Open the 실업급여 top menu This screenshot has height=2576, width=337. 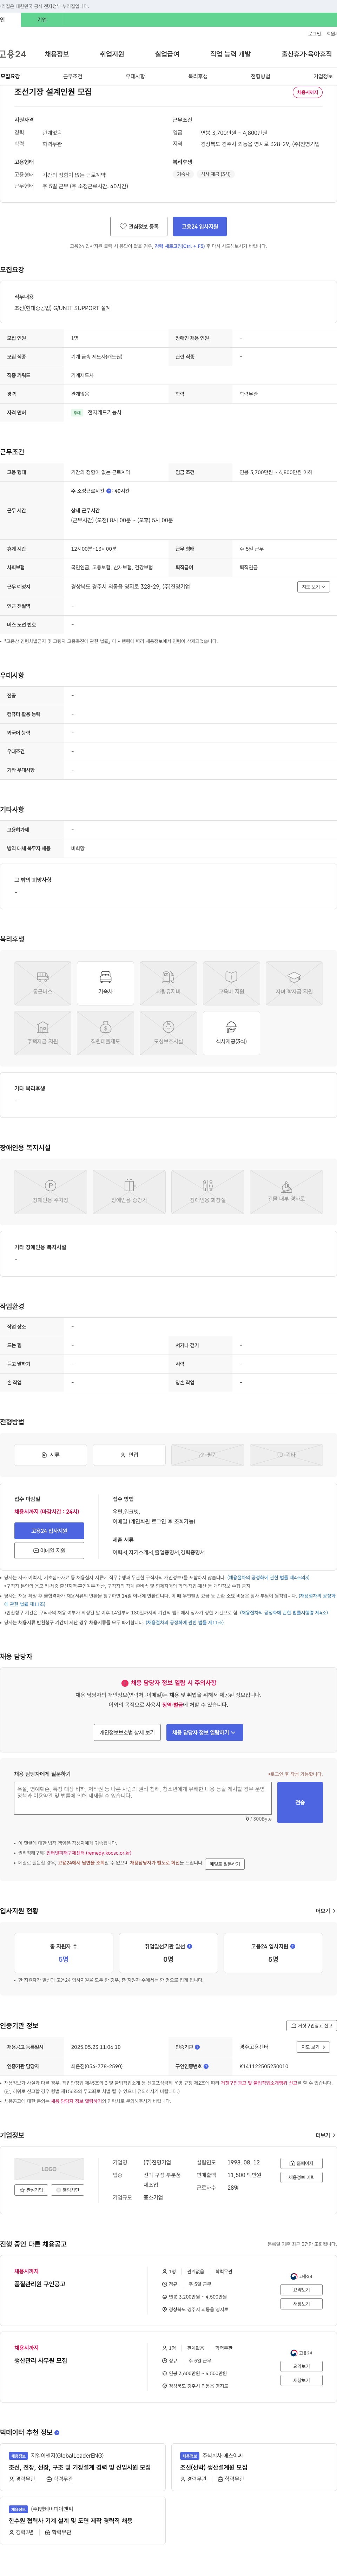coord(167,54)
